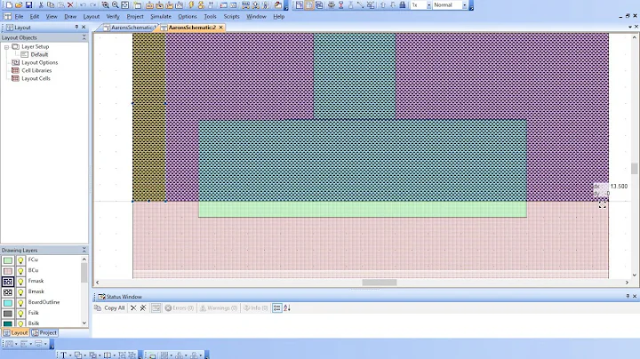The width and height of the screenshot is (640, 359).
Task: Select the FCu green color swatch
Action: (x=8, y=260)
